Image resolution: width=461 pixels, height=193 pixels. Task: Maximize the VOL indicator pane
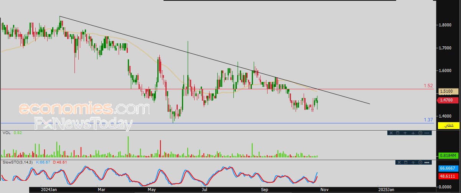(398, 133)
